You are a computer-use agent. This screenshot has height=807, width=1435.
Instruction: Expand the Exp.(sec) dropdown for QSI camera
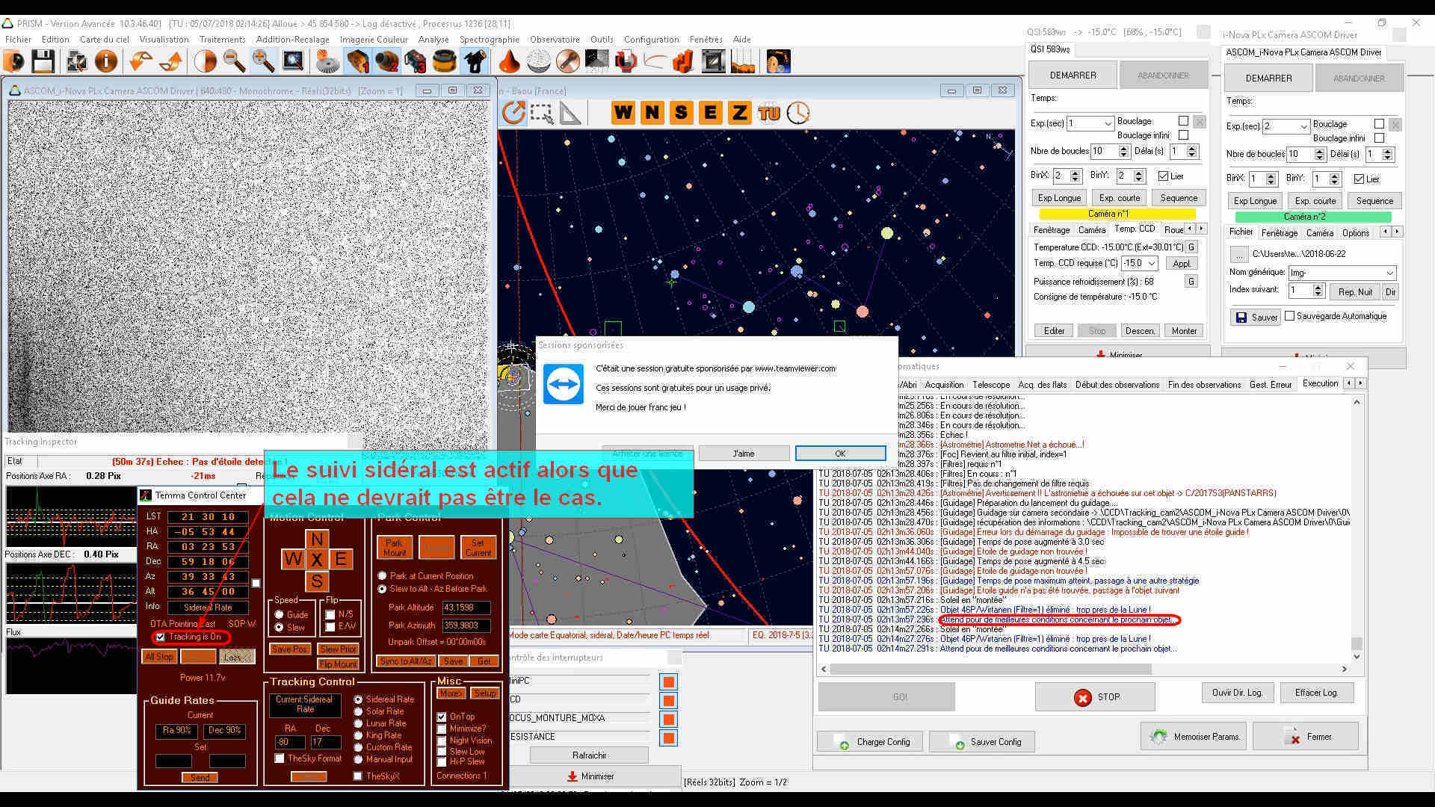pos(1108,123)
